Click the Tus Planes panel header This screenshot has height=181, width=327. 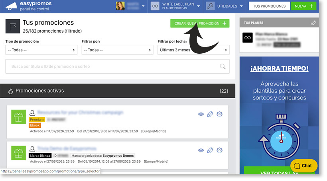pos(279,23)
